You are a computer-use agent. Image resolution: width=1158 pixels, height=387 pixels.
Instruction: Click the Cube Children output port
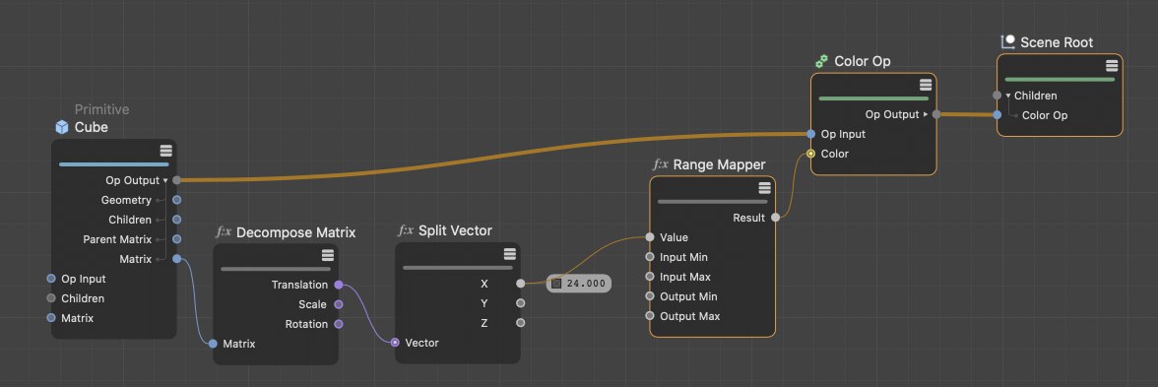pos(176,220)
